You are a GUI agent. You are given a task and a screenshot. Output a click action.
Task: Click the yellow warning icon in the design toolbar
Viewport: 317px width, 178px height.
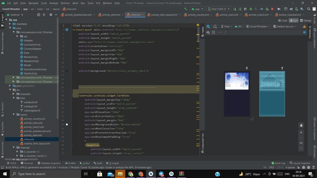click(304, 26)
